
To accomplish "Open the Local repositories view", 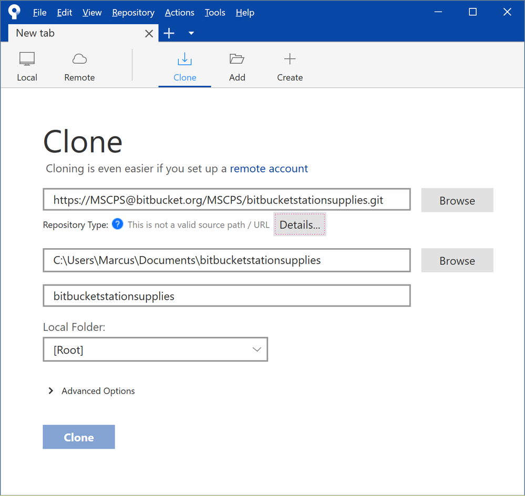I will [27, 66].
